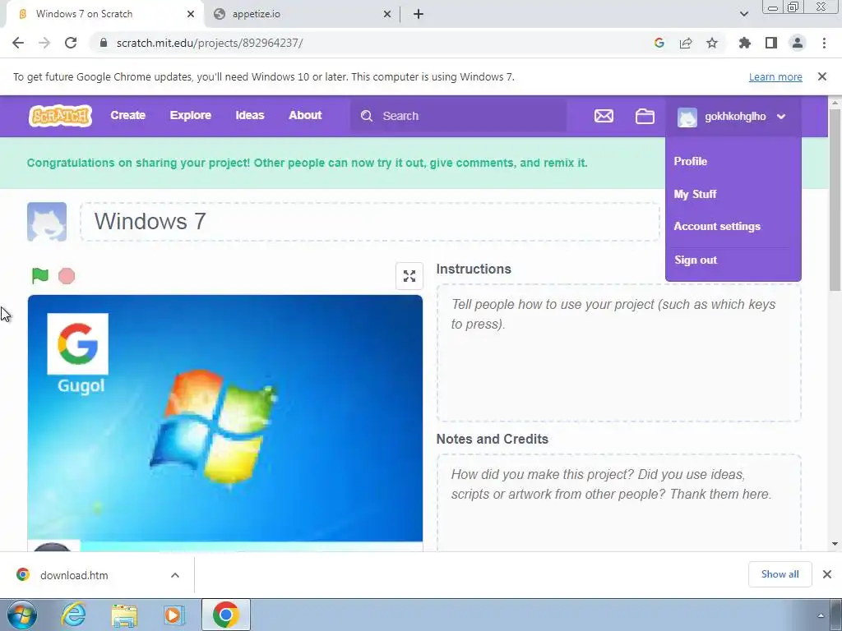
Task: Open Windows Explorer from the taskbar
Action: (124, 615)
